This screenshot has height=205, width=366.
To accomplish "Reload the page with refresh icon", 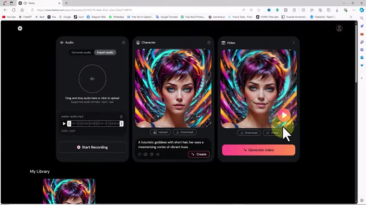I will pos(14,10).
